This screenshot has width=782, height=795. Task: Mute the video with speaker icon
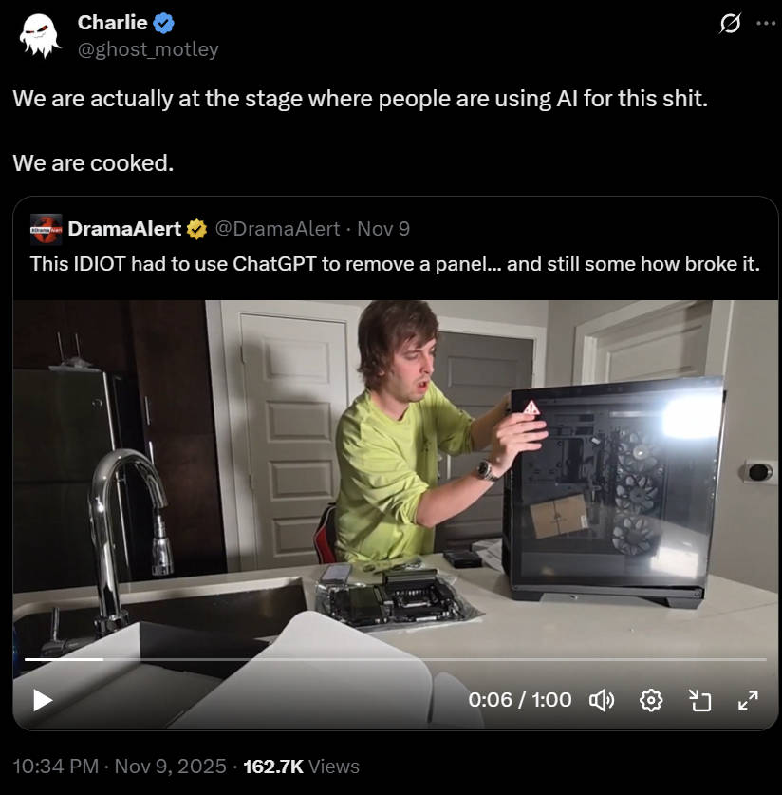[602, 701]
